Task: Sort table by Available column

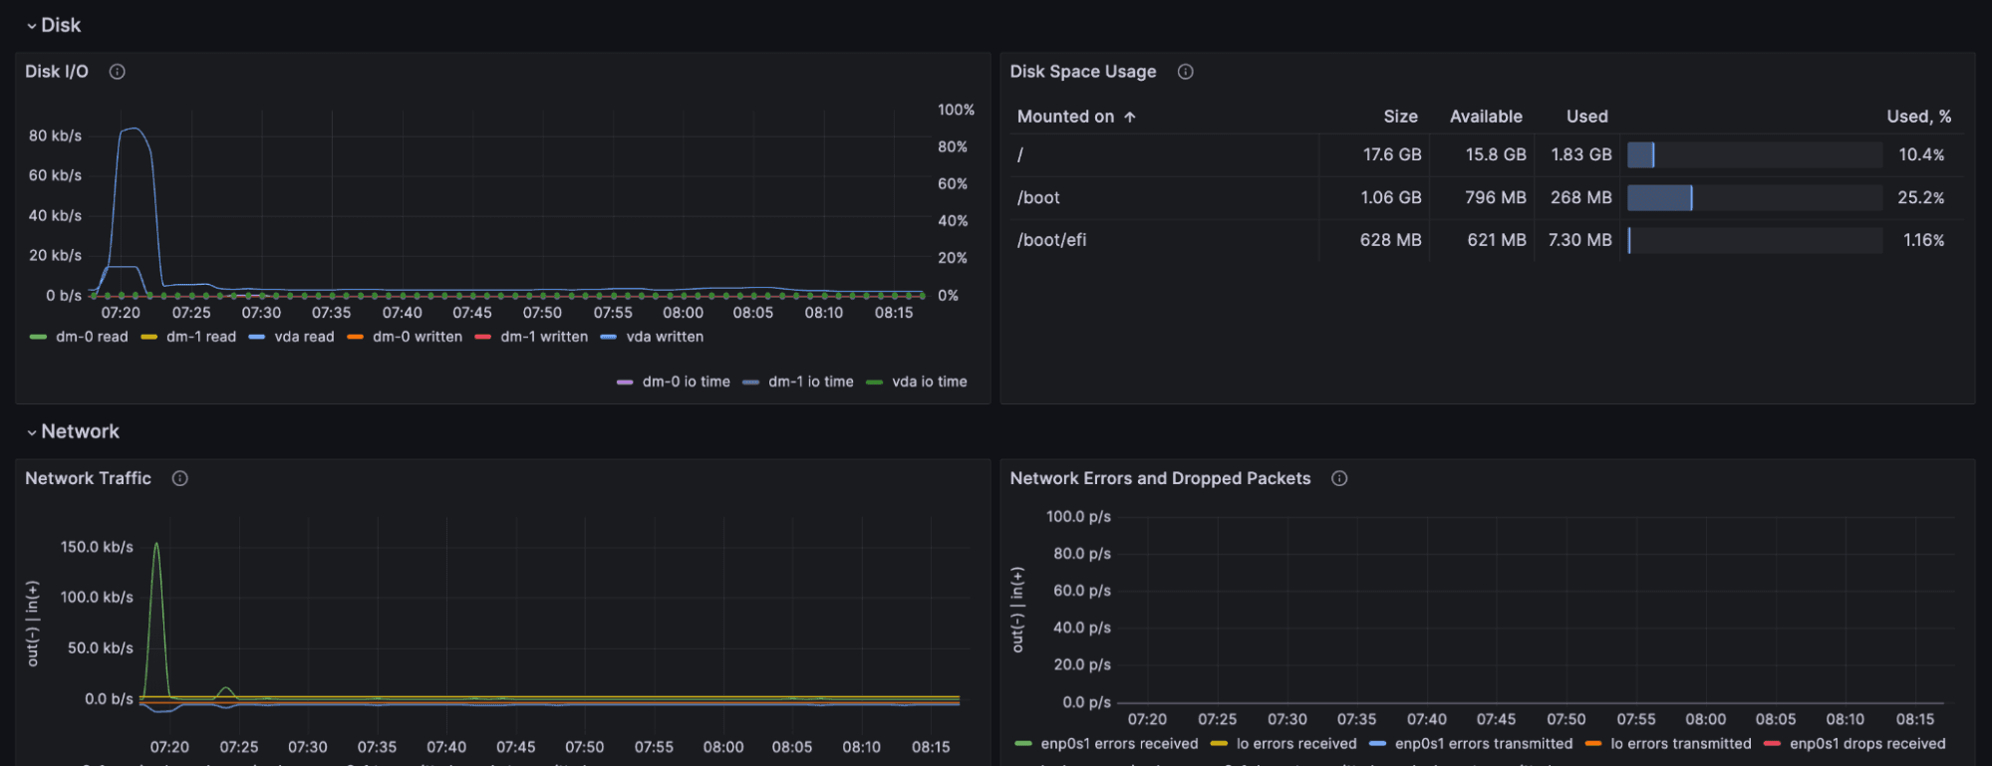Action: [1486, 117]
